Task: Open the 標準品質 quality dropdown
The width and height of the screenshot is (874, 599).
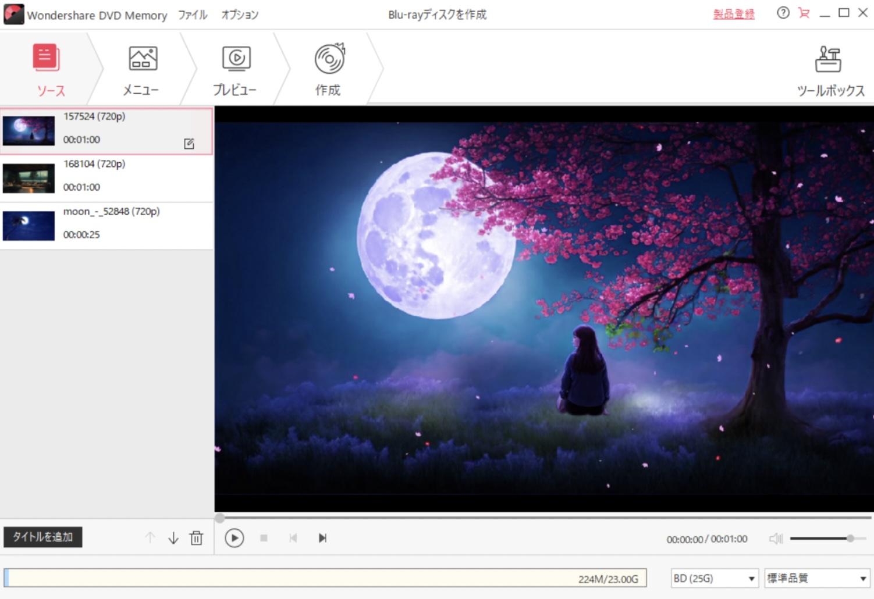Action: [817, 578]
